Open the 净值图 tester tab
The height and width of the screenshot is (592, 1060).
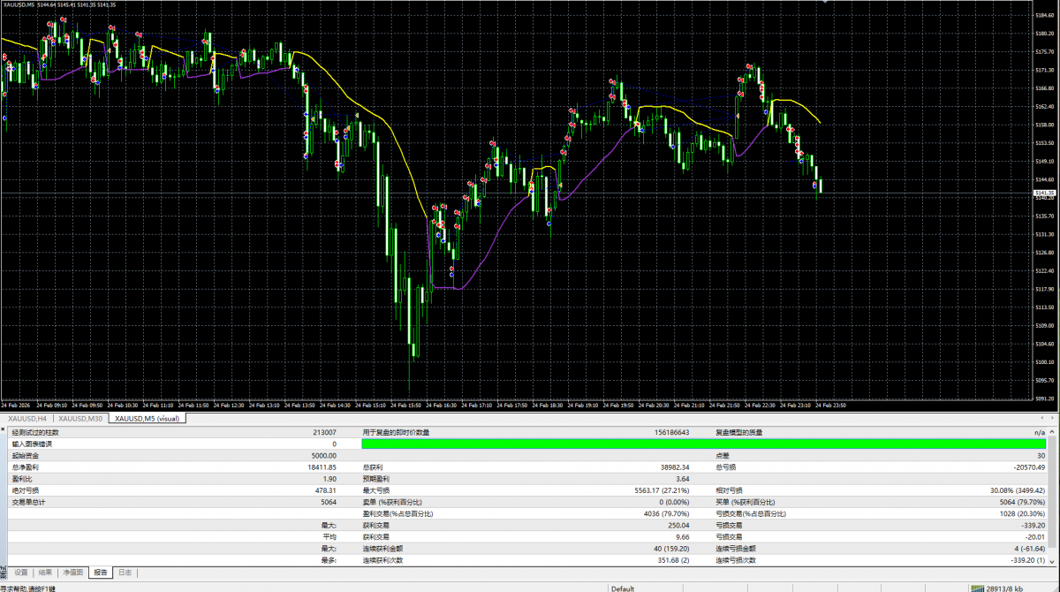[74, 573]
